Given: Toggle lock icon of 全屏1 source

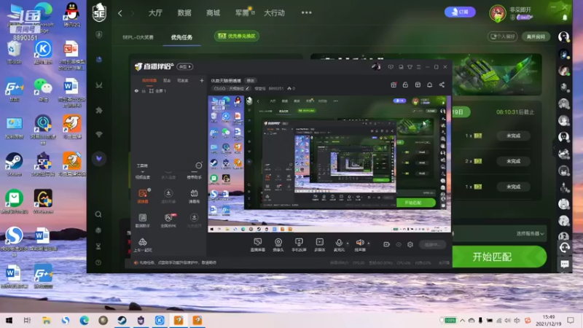Looking at the screenshot, I should click(144, 91).
